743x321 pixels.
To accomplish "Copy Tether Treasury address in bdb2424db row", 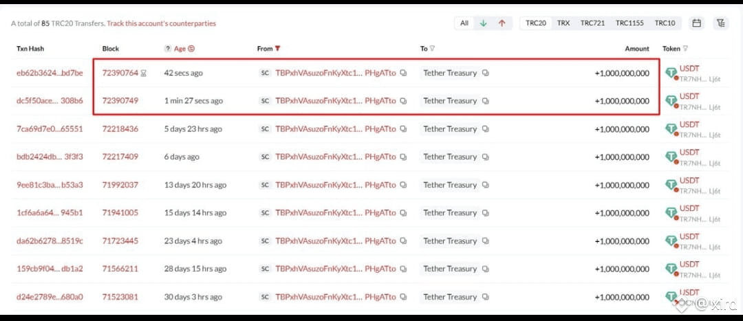I will coord(486,157).
